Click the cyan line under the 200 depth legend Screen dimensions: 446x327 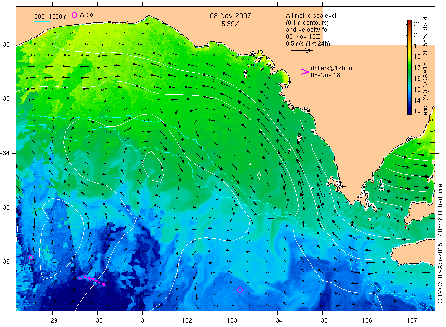[x=42, y=21]
